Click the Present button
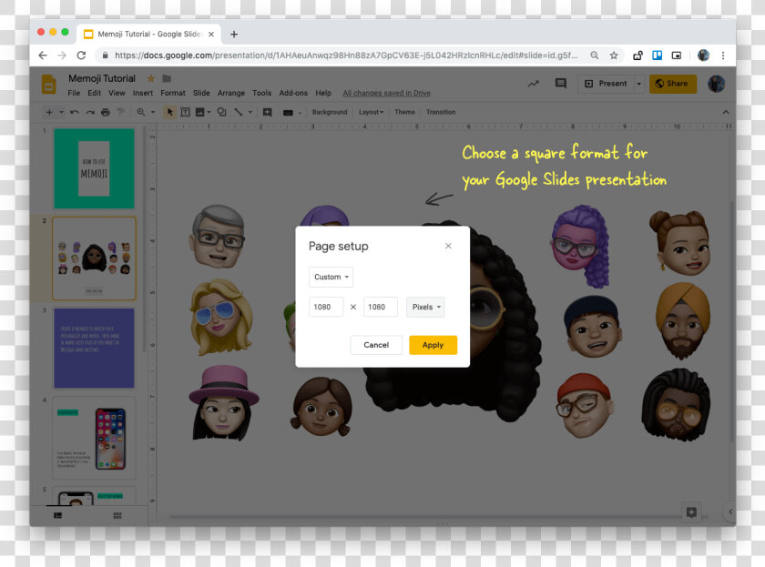The image size is (765, 567). (606, 84)
